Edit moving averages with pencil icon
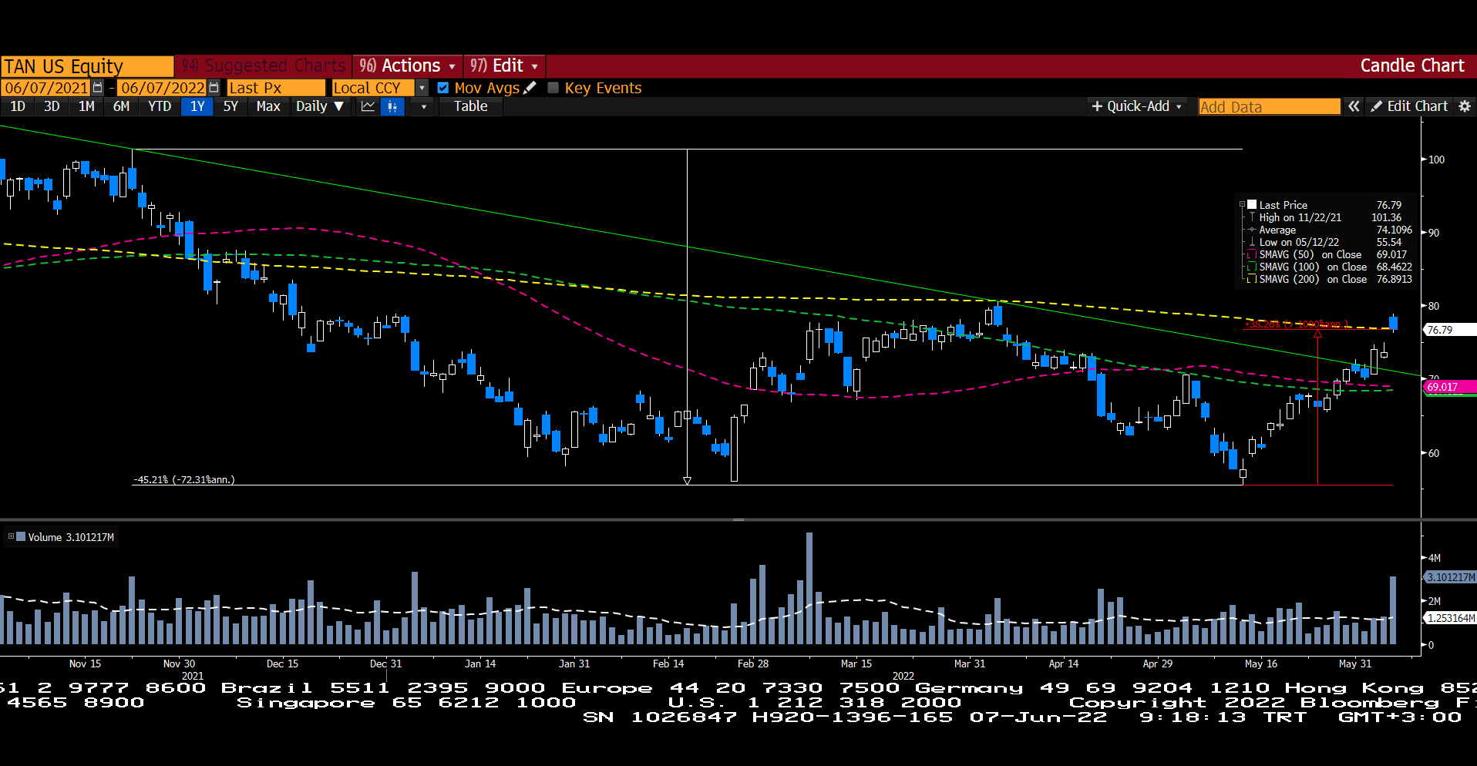 click(530, 88)
